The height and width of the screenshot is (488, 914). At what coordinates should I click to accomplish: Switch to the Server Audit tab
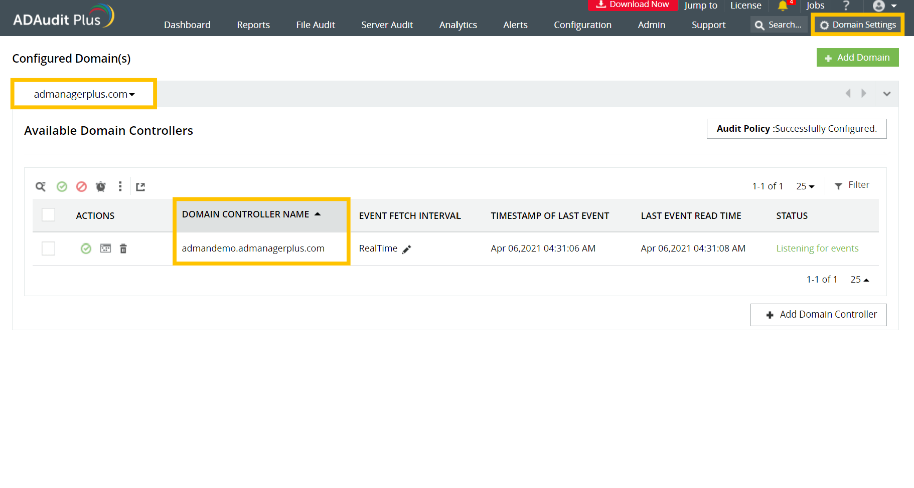pos(386,25)
